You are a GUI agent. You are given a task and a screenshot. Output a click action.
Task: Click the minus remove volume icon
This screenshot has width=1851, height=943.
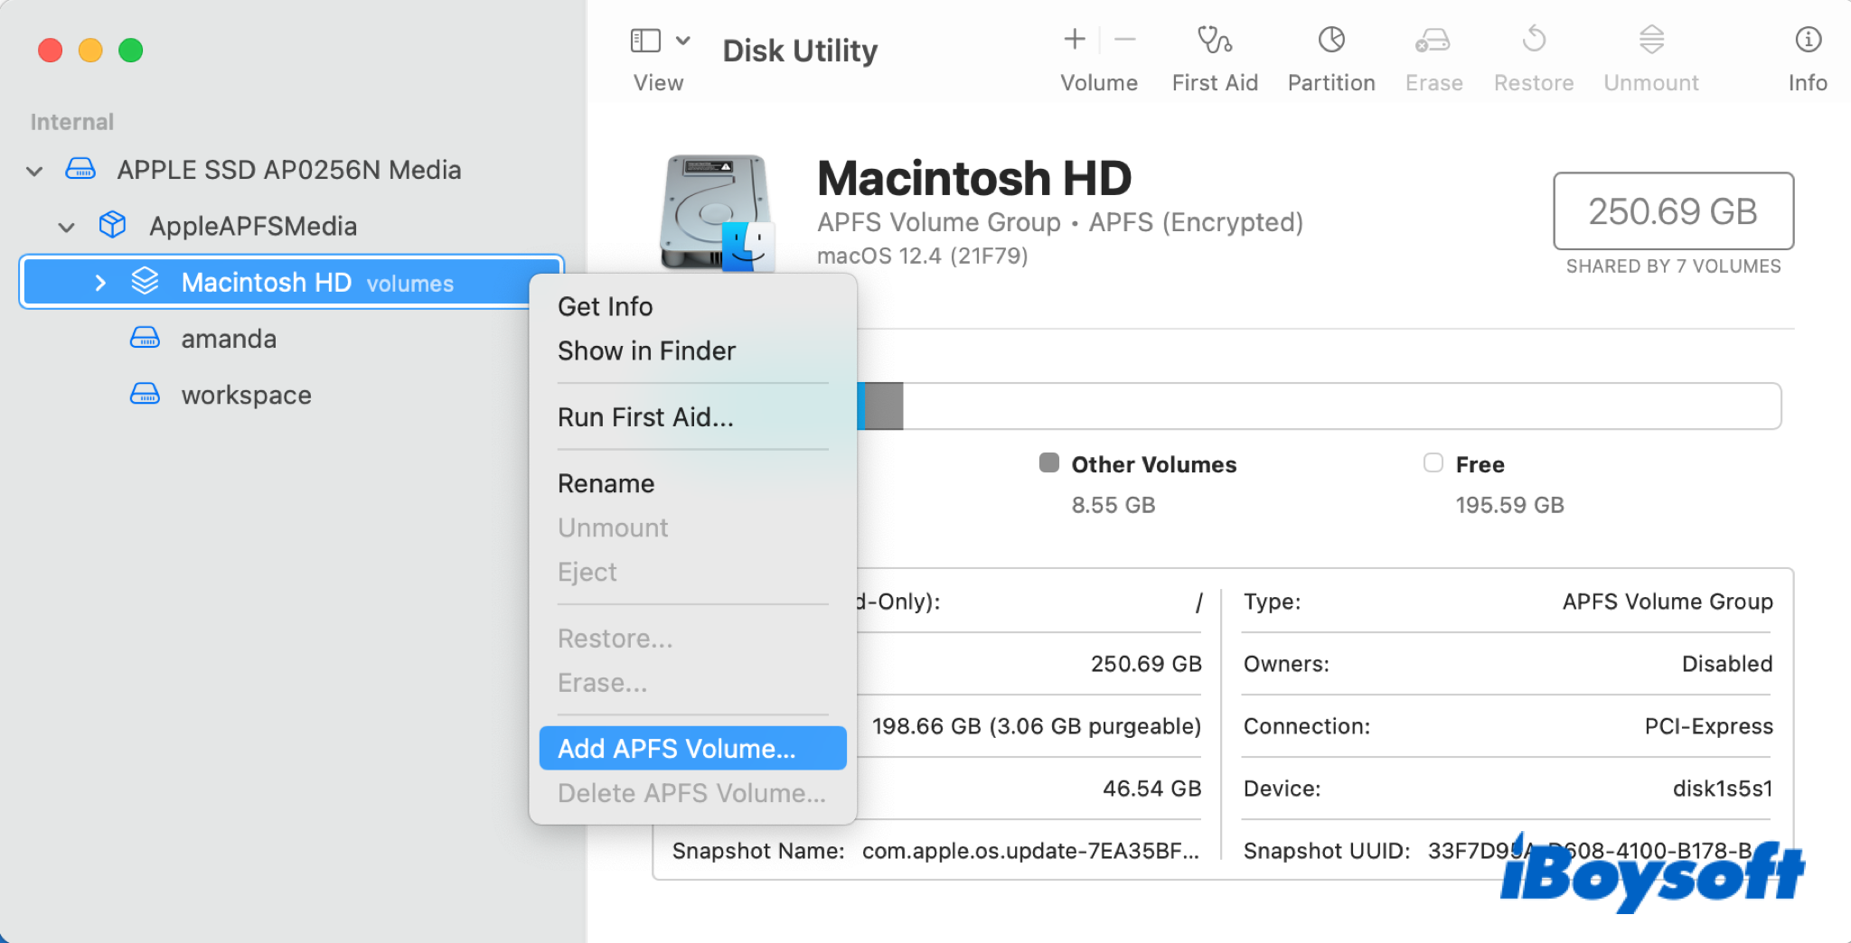(x=1124, y=40)
